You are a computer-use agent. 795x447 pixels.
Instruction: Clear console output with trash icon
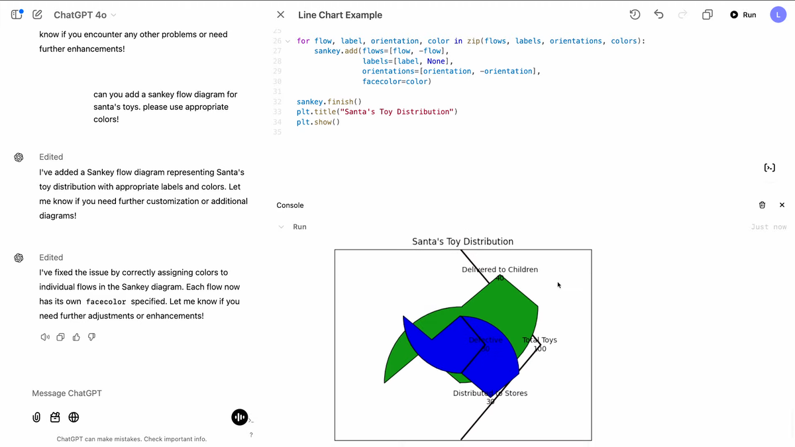762,205
